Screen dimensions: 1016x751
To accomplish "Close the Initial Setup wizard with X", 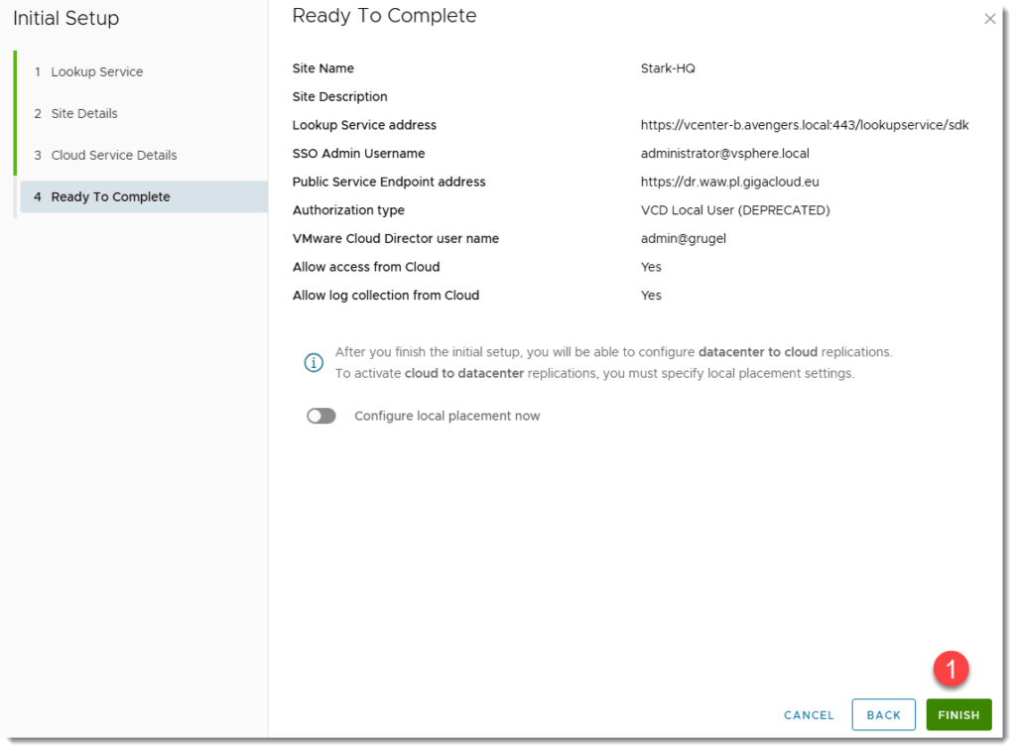I will 989,19.
